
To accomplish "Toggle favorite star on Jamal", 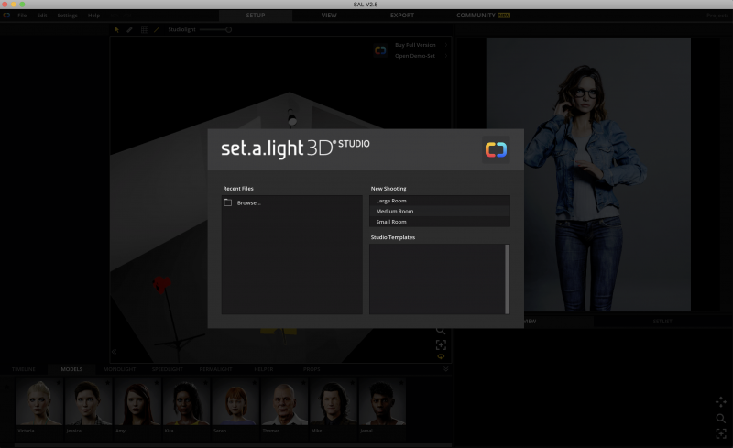I will tap(401, 383).
